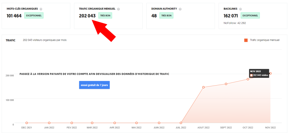This screenshot has width=290, height=133.
Task: Select the JAN 2022 data point on chart
Action: (49, 123)
